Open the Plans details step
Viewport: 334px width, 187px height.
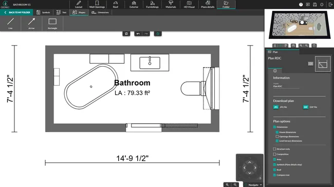tap(208, 5)
